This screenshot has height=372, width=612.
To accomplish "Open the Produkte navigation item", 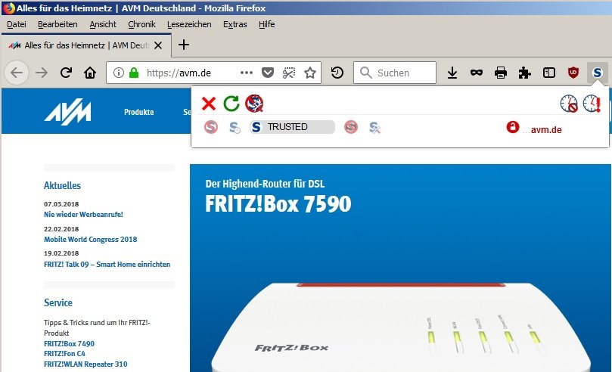I will click(x=139, y=112).
